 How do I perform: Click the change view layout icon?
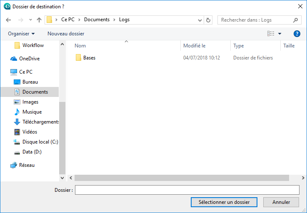[x=271, y=34]
